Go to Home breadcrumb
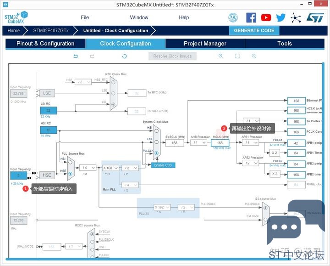 click(x=13, y=31)
